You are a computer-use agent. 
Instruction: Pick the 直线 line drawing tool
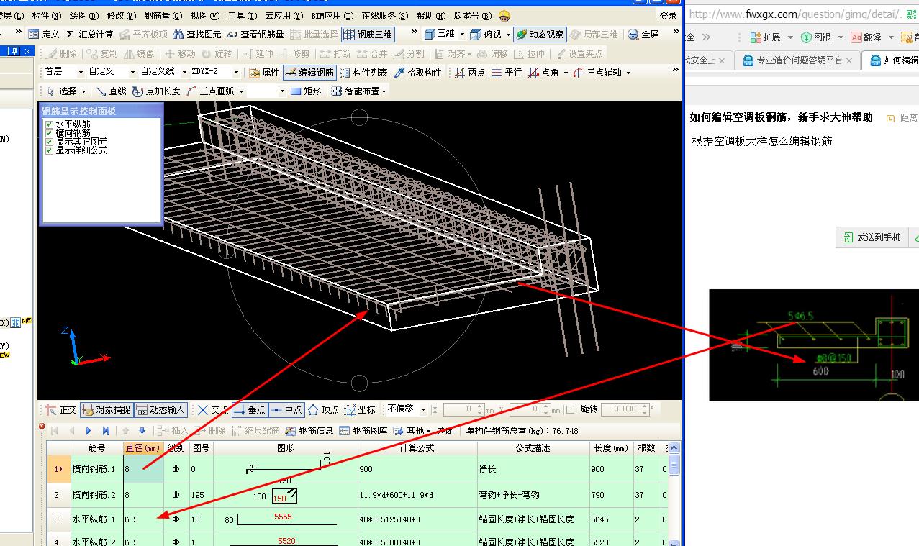(x=111, y=91)
